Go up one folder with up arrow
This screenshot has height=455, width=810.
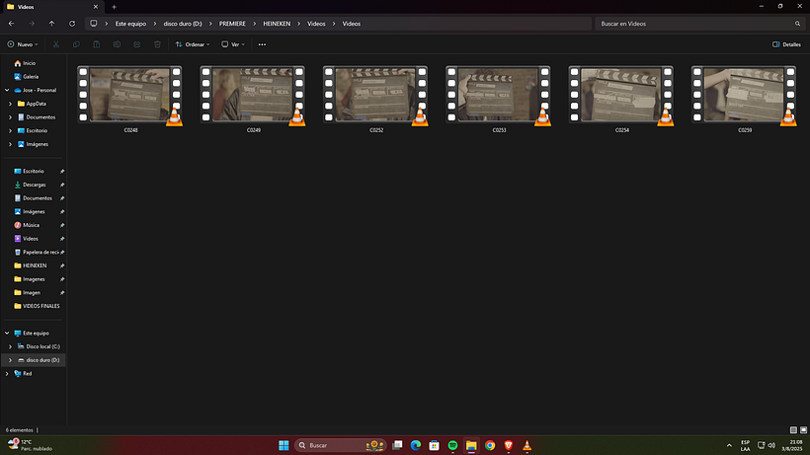pyautogui.click(x=51, y=24)
